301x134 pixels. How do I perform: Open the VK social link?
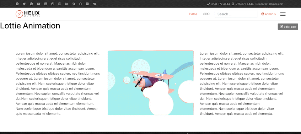pos(94,4)
